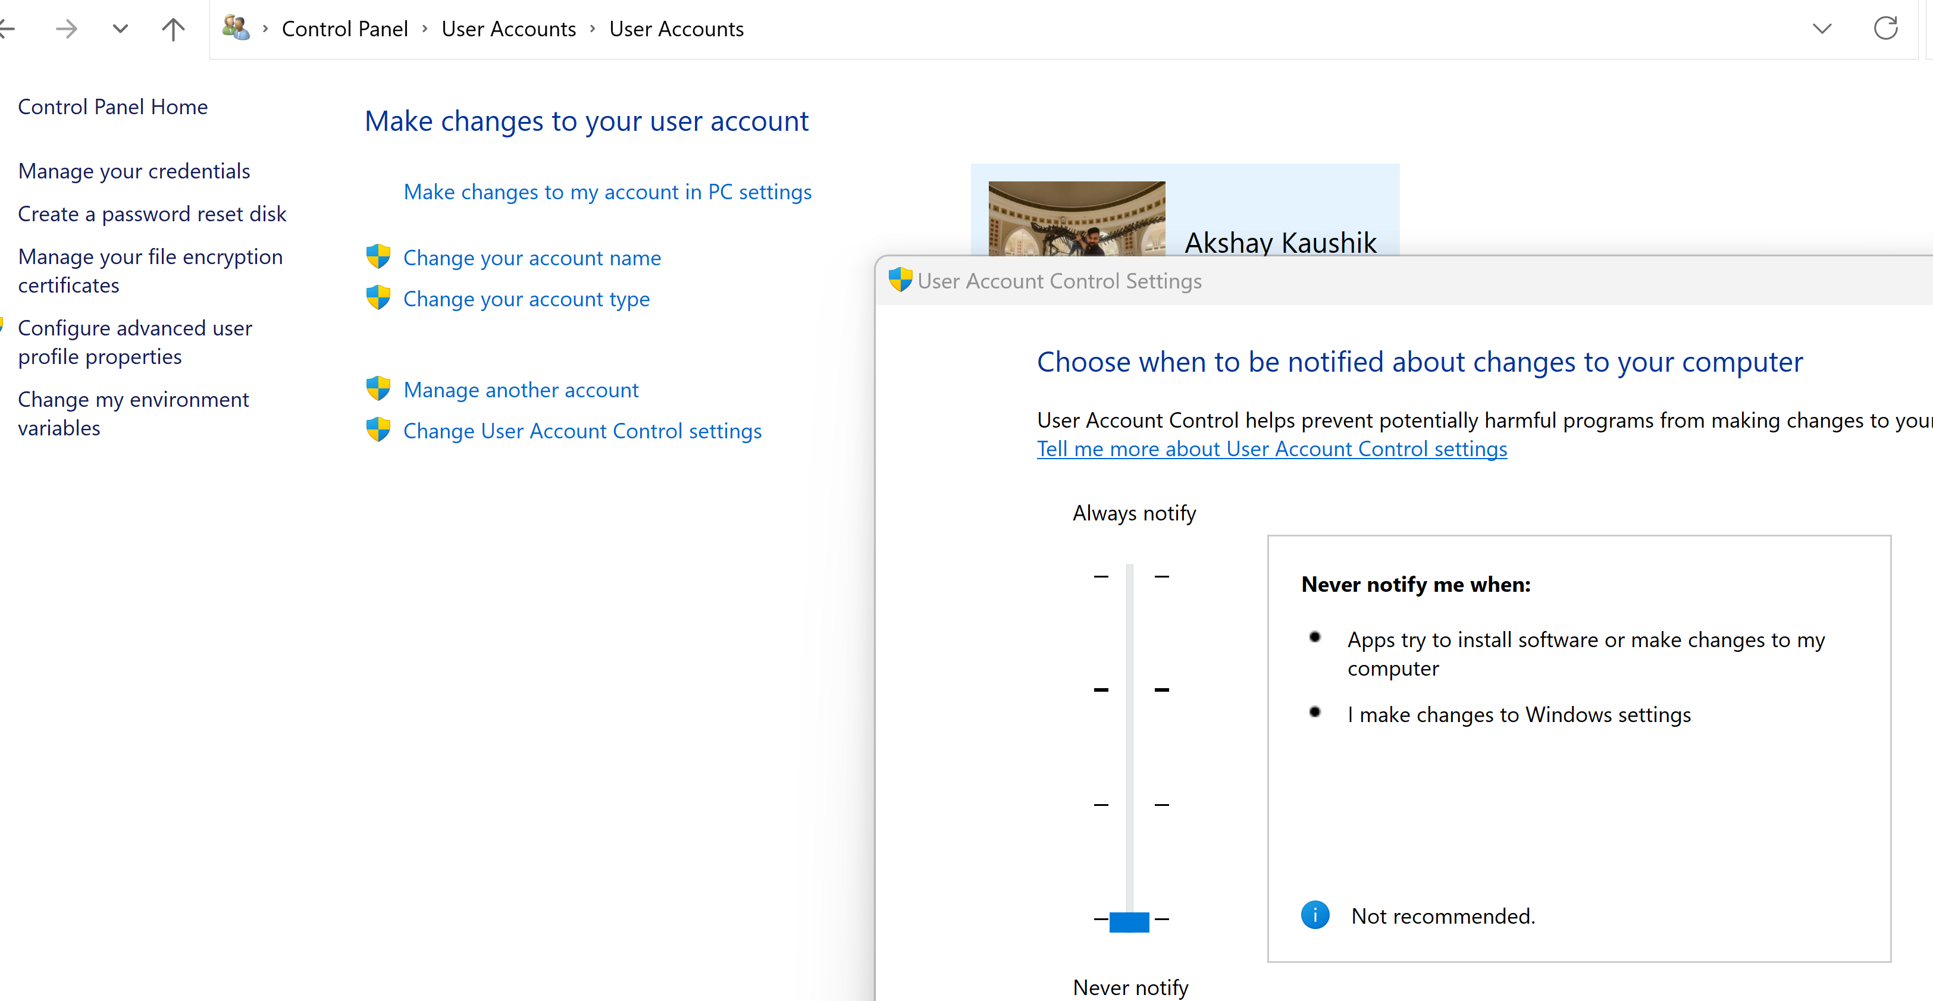The width and height of the screenshot is (1933, 1001).
Task: Click Create a password reset disk
Action: click(152, 214)
